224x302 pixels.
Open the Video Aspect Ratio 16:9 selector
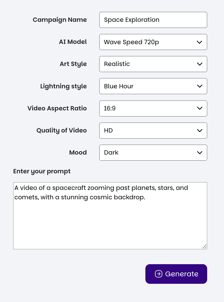153,108
